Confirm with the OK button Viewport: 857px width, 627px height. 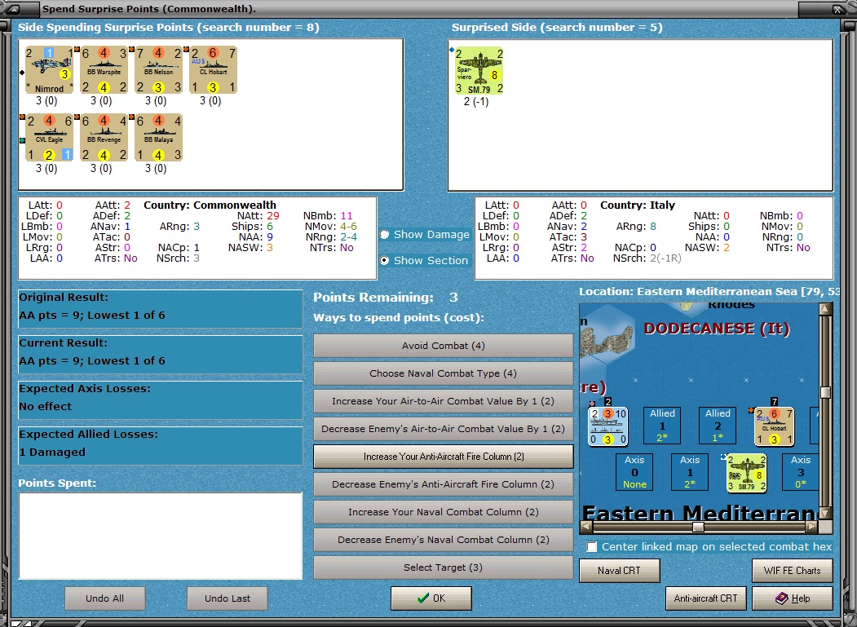point(431,598)
